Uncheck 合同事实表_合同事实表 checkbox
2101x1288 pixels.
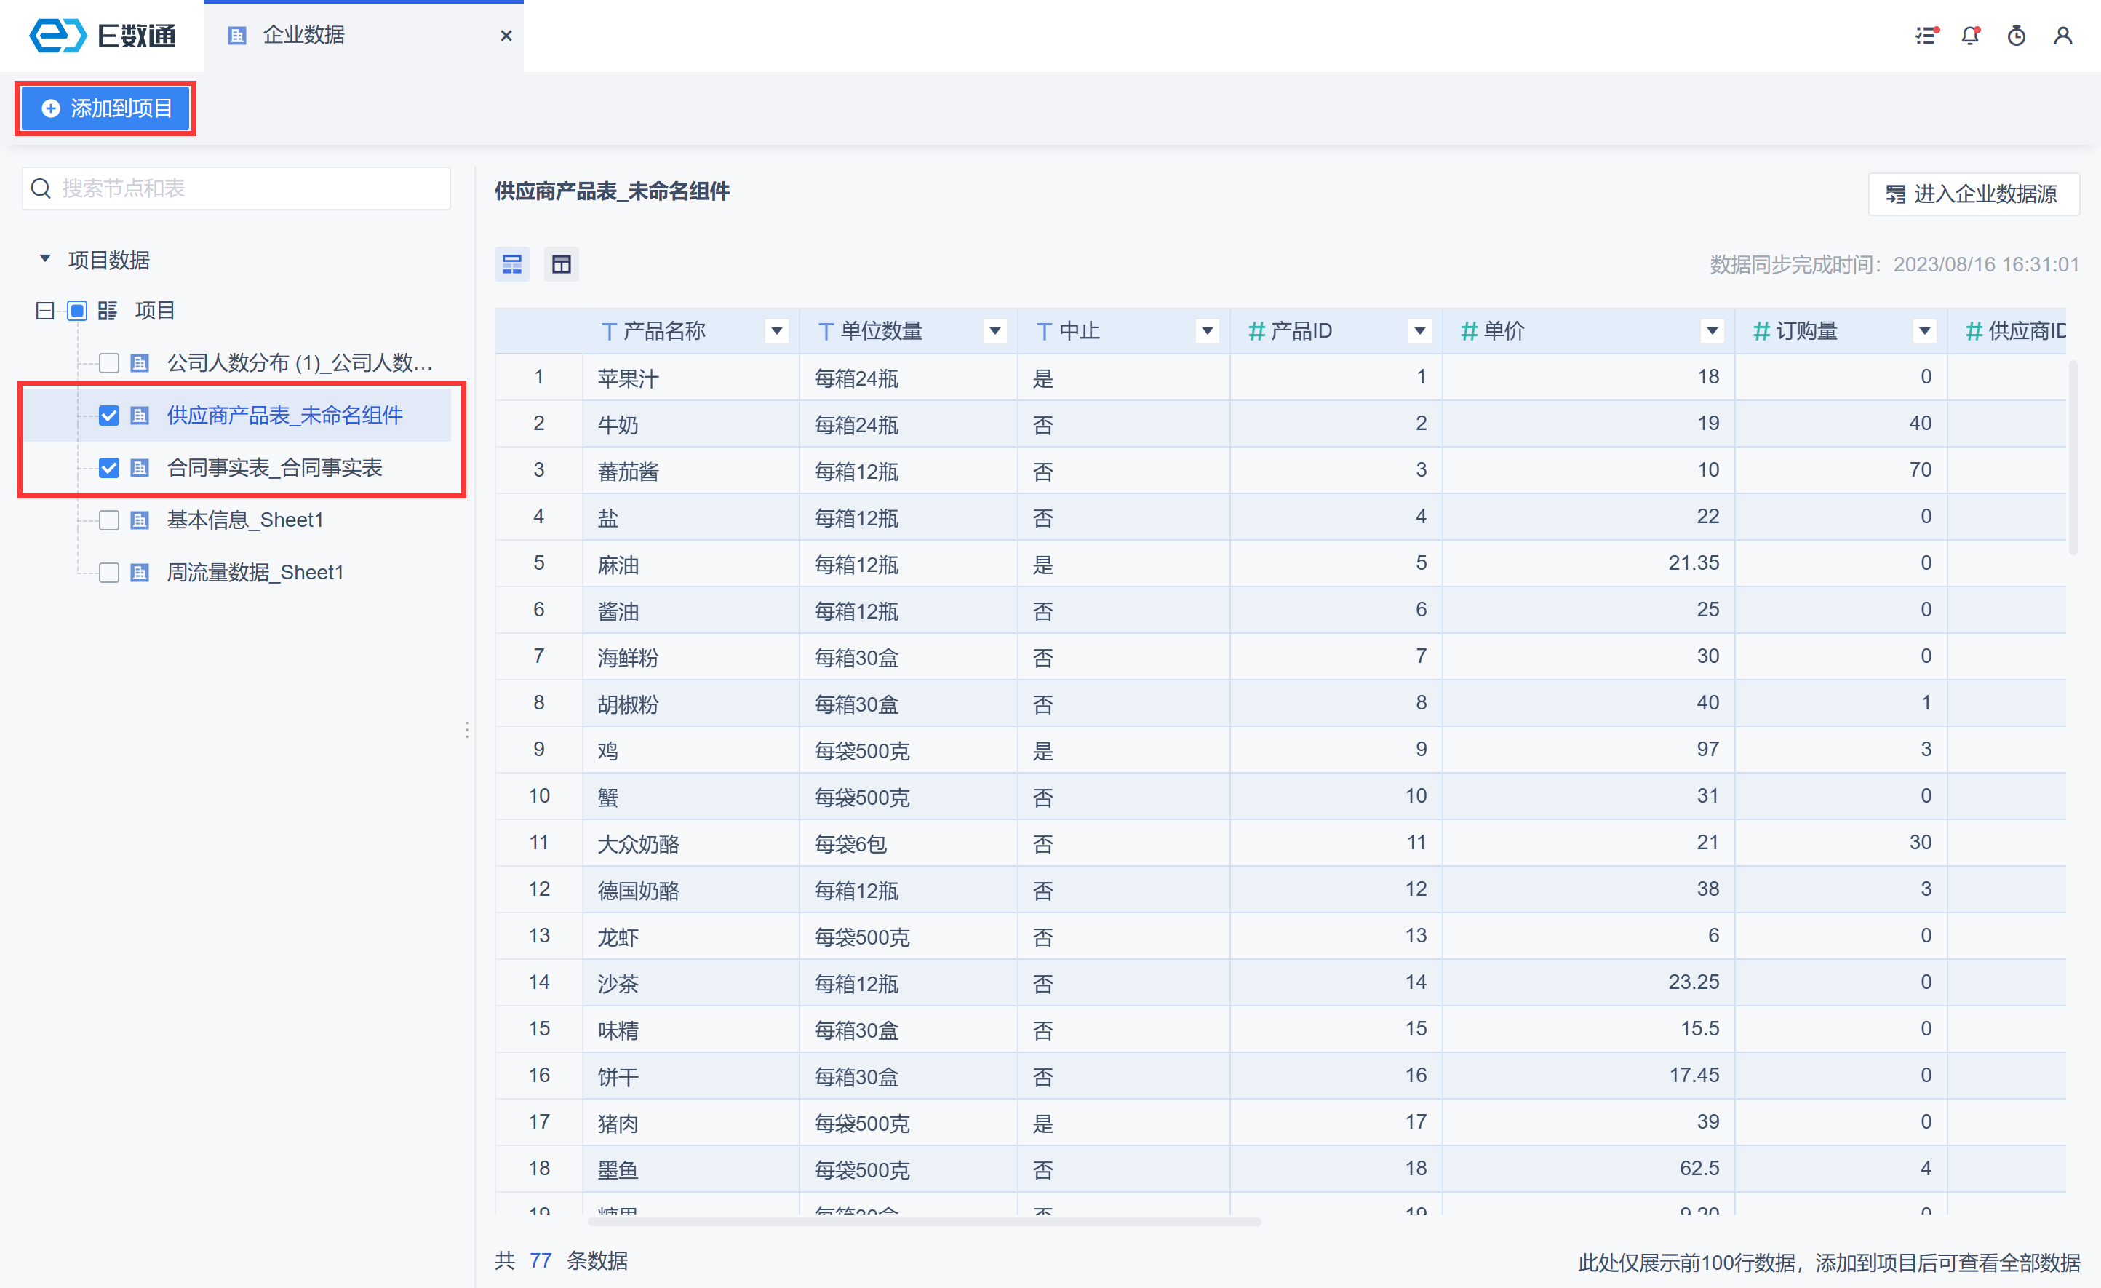109,469
